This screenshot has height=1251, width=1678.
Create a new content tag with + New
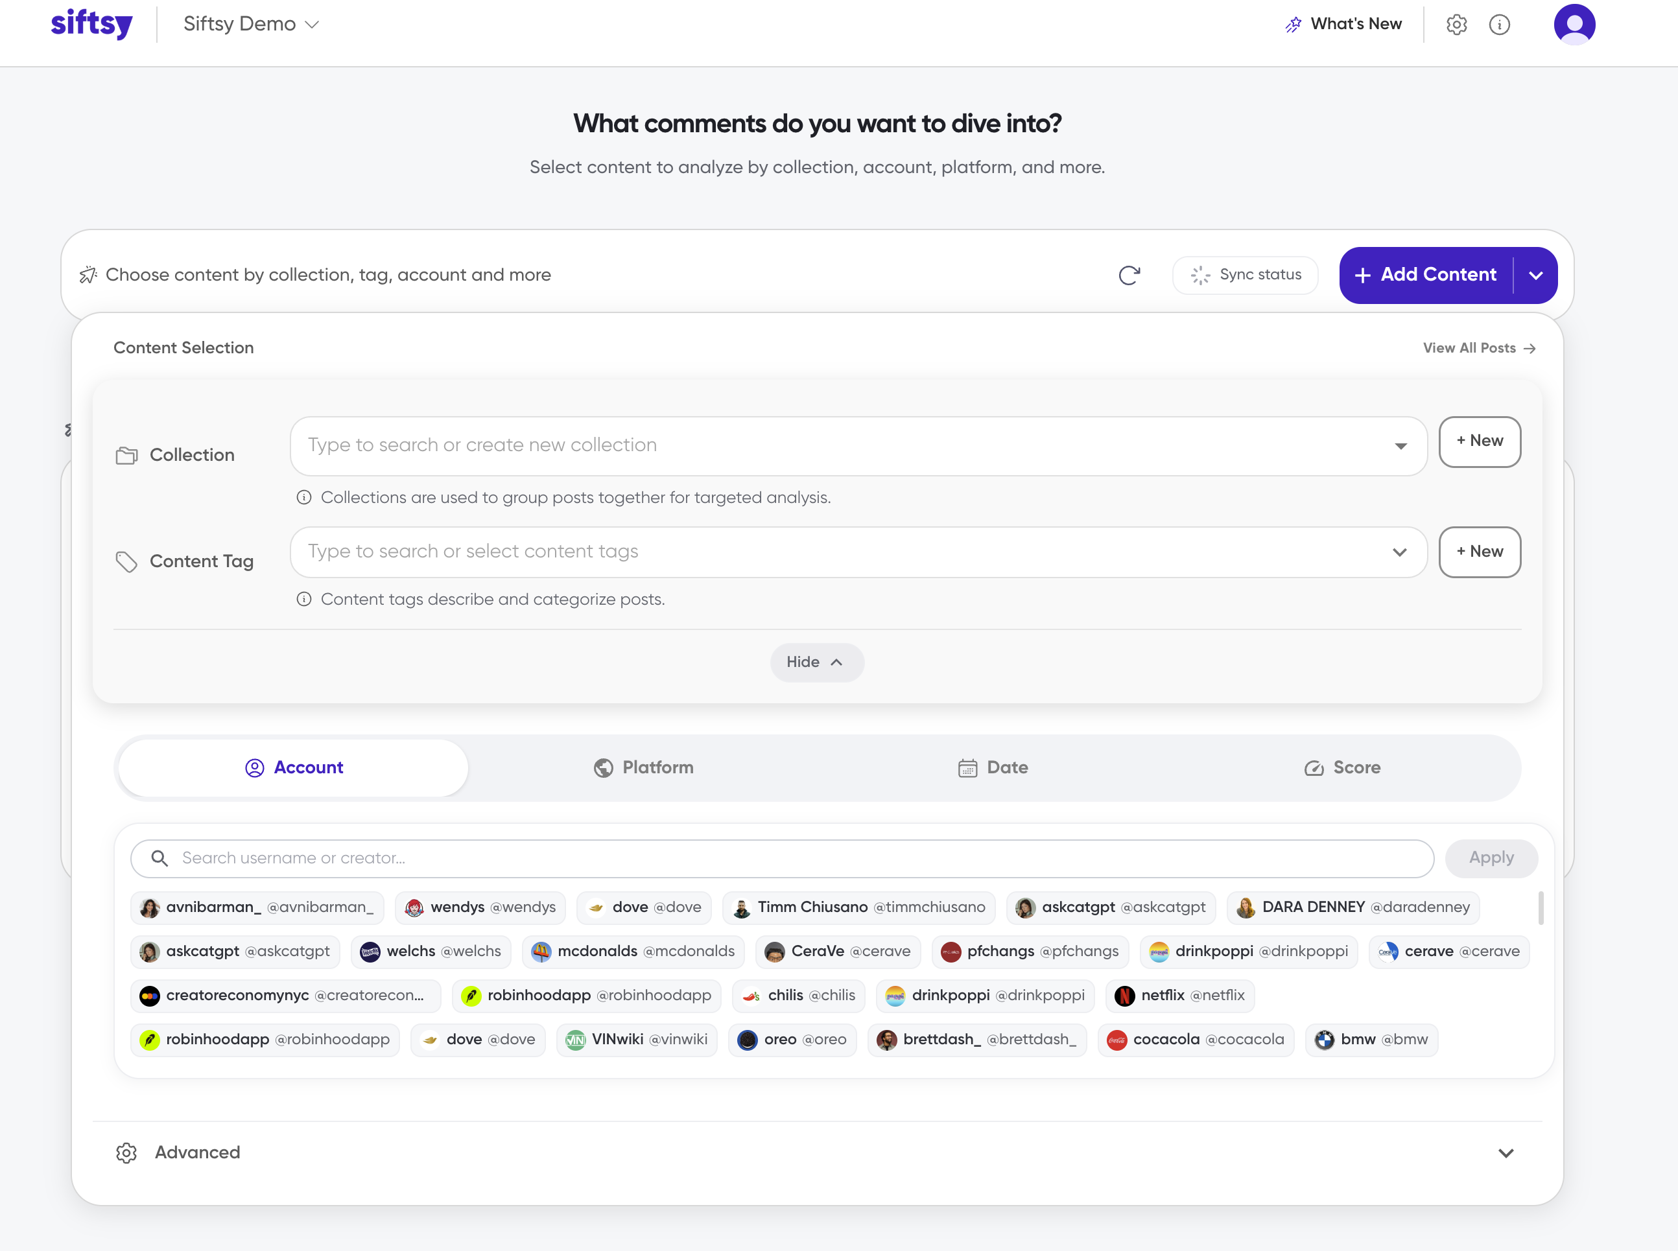pos(1479,552)
